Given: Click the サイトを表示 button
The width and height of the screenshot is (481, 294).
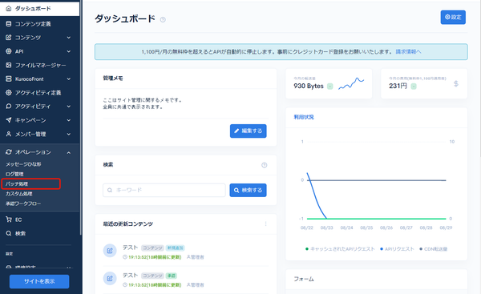Looking at the screenshot, I should pos(39,281).
